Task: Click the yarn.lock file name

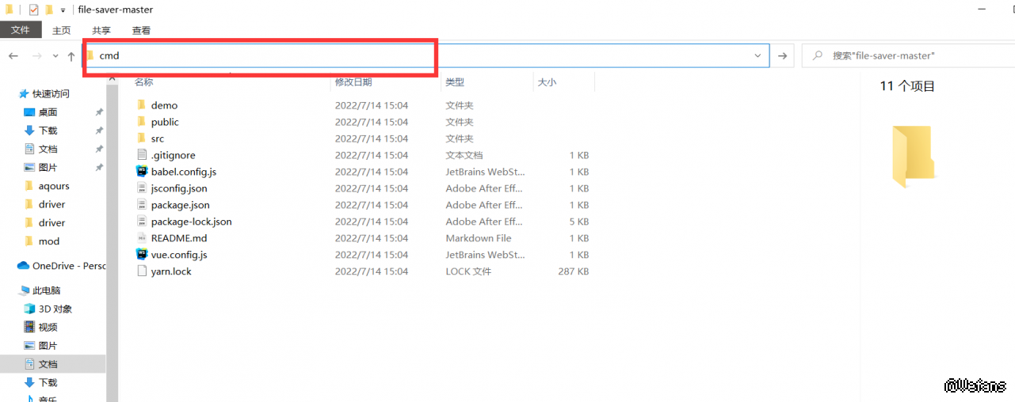Action: click(171, 271)
